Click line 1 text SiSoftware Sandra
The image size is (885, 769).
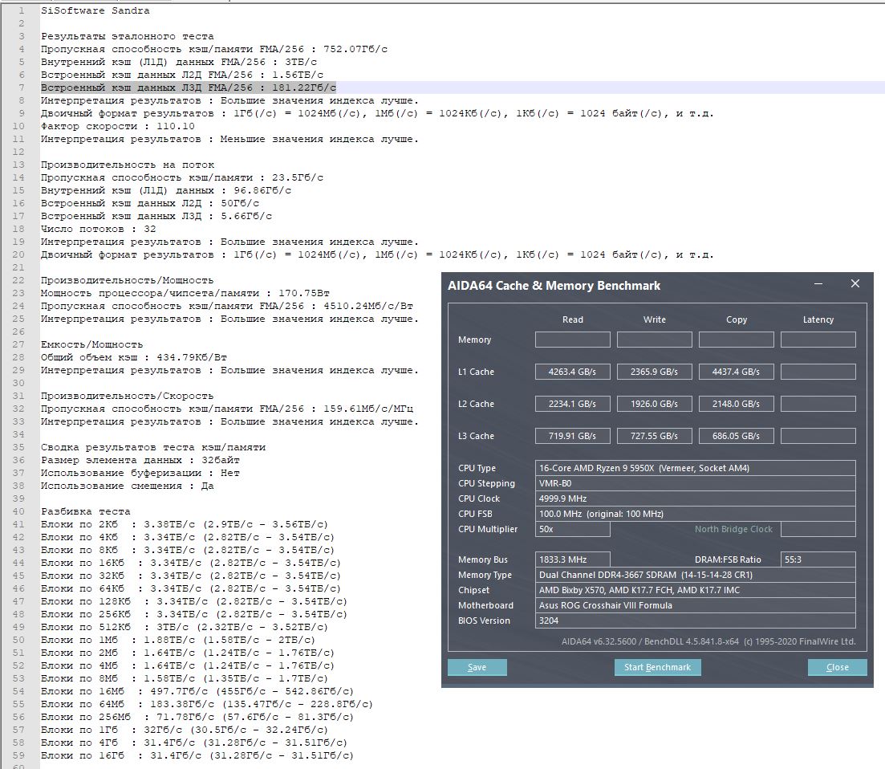[x=95, y=10]
